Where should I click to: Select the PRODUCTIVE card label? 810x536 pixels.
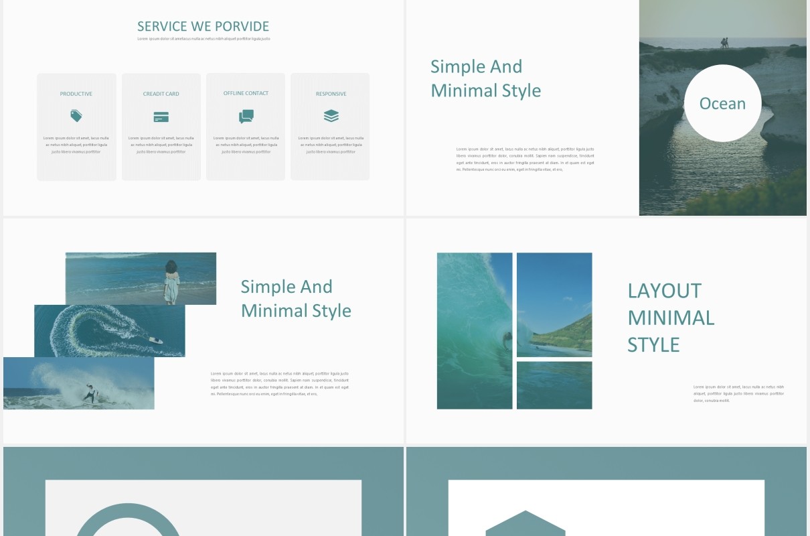(x=76, y=94)
